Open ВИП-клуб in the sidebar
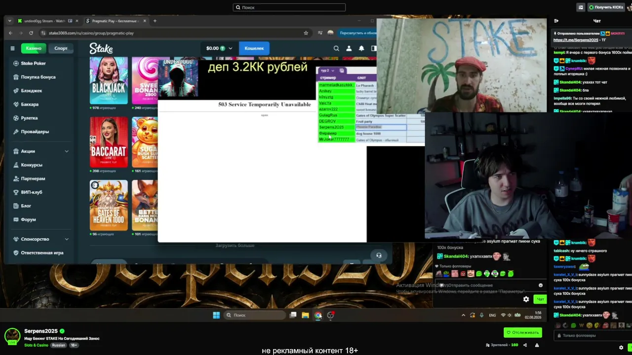Viewport: 632px width, 355px height. 27,192
